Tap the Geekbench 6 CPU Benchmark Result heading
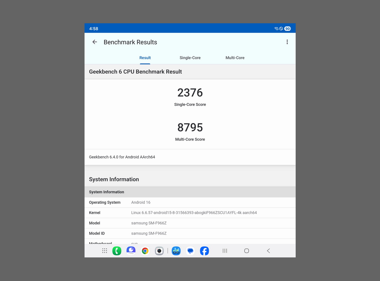This screenshot has width=380, height=281. (x=136, y=72)
